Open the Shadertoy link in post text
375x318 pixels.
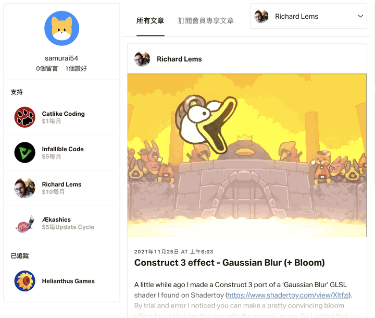287,295
